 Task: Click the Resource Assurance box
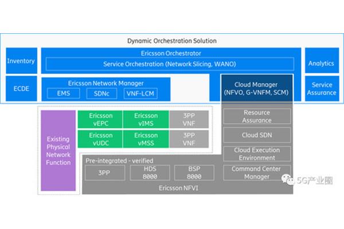click(x=257, y=116)
